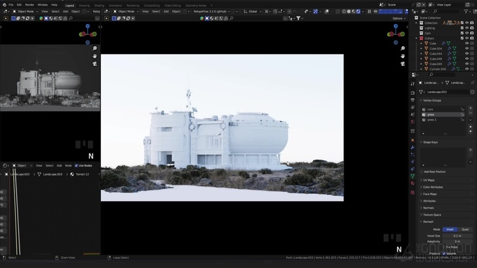Open the View Layer properties tab
Viewport: 477px width, 268px height.
pos(412,107)
